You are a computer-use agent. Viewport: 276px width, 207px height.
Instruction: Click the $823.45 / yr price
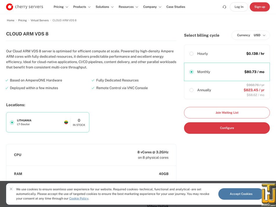(x=254, y=90)
